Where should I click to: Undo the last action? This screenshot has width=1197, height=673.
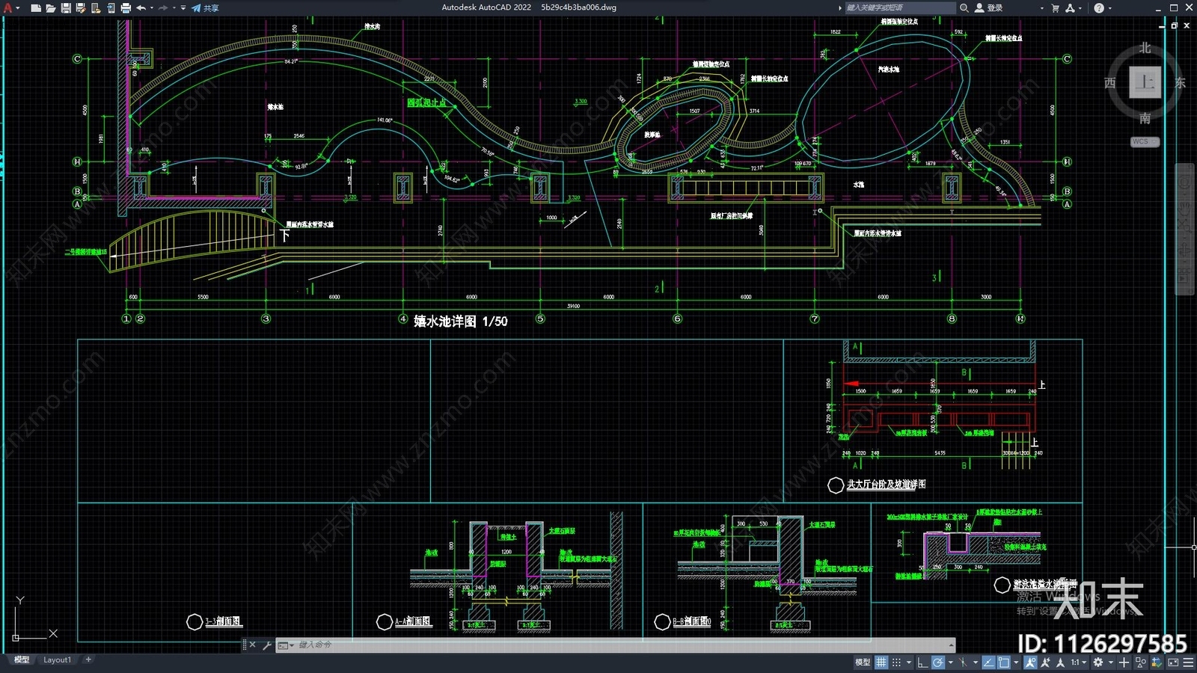pyautogui.click(x=141, y=7)
